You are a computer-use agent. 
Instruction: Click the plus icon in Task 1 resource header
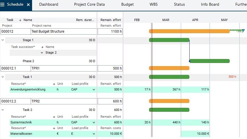[x=54, y=84]
